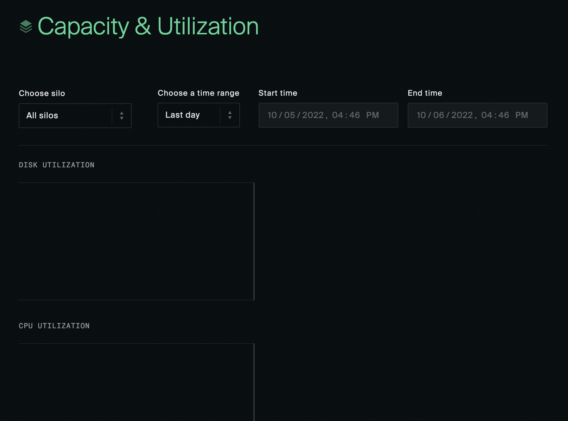Select the day 05 in Start time
The image size is (568, 421).
tap(290, 115)
